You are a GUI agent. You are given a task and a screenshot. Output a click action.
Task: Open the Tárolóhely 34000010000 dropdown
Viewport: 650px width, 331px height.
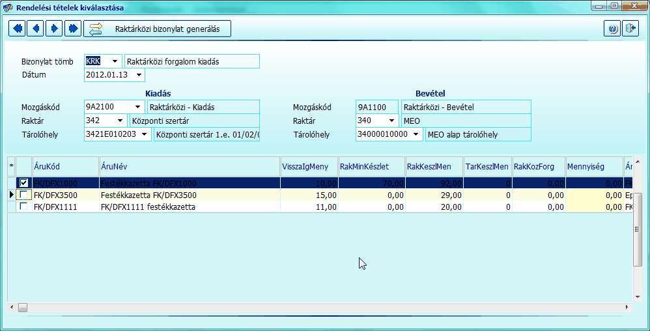(416, 134)
